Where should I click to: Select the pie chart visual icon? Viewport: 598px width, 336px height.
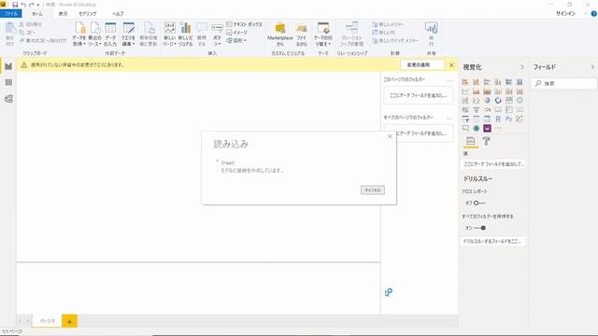pos(487,101)
